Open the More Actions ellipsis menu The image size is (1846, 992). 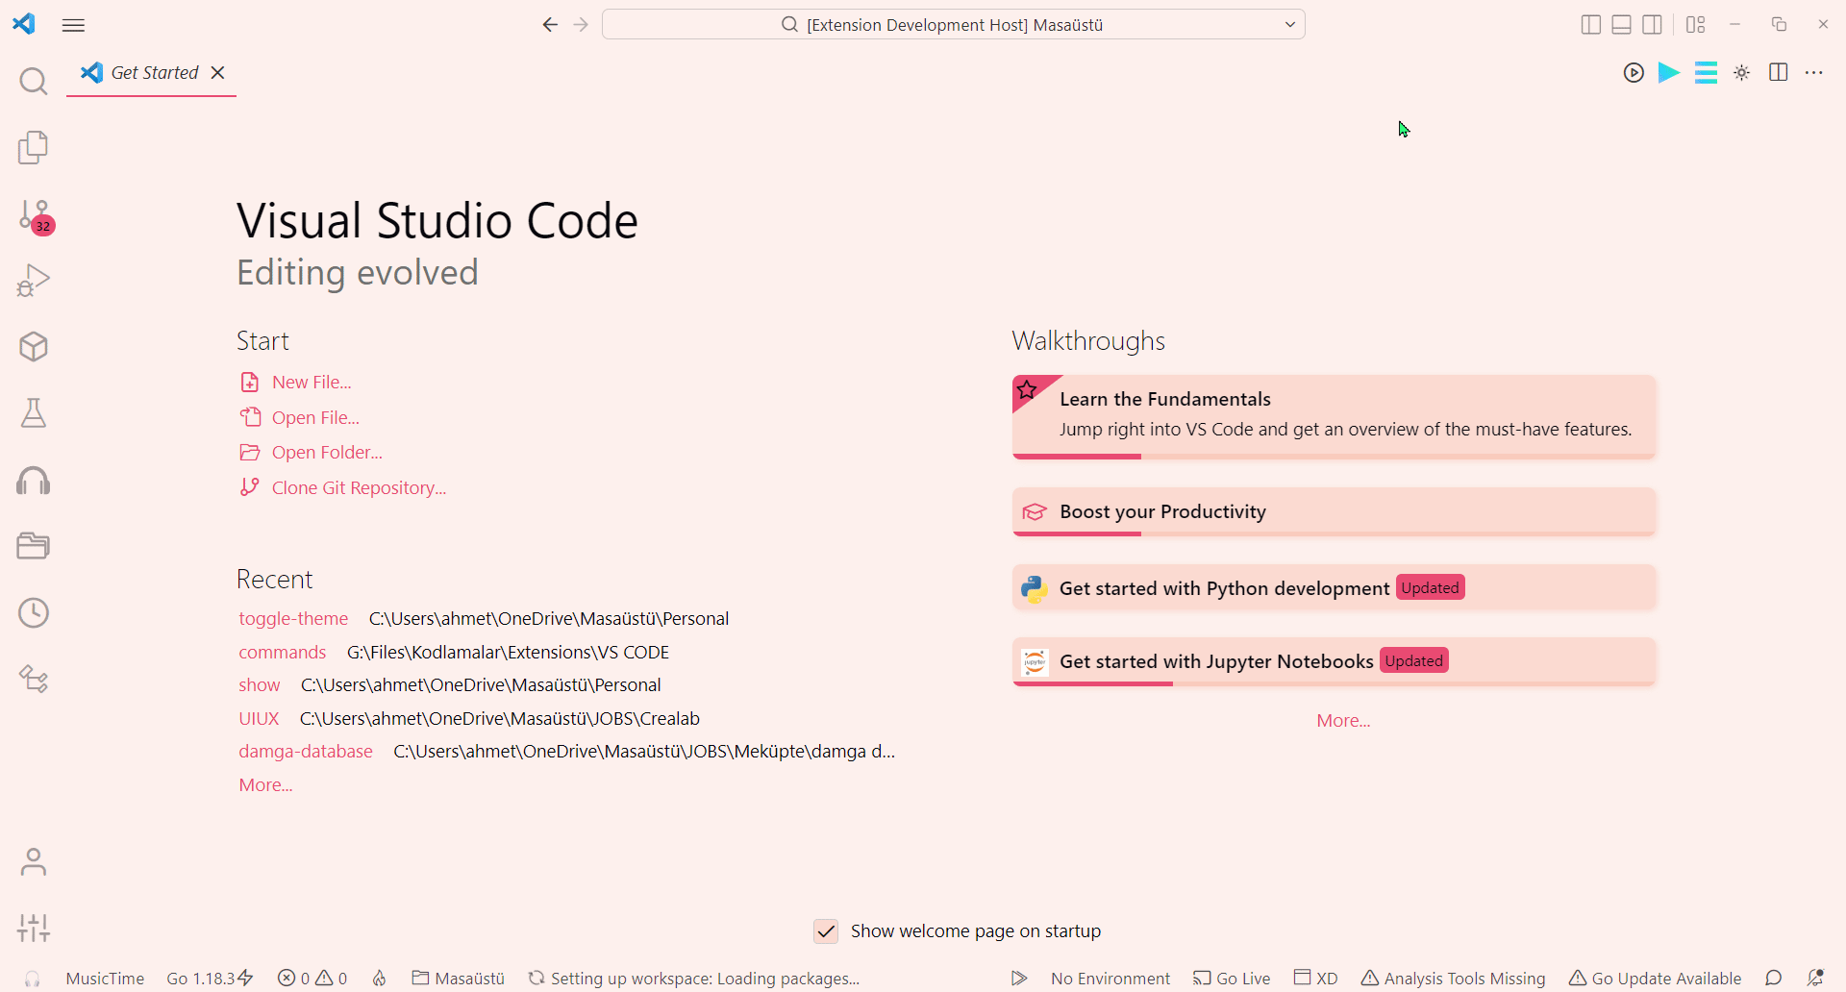point(1814,73)
